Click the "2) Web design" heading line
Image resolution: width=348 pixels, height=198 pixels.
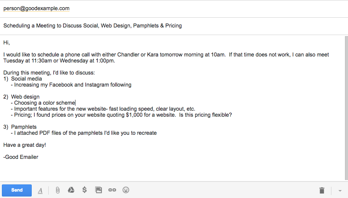point(21,97)
